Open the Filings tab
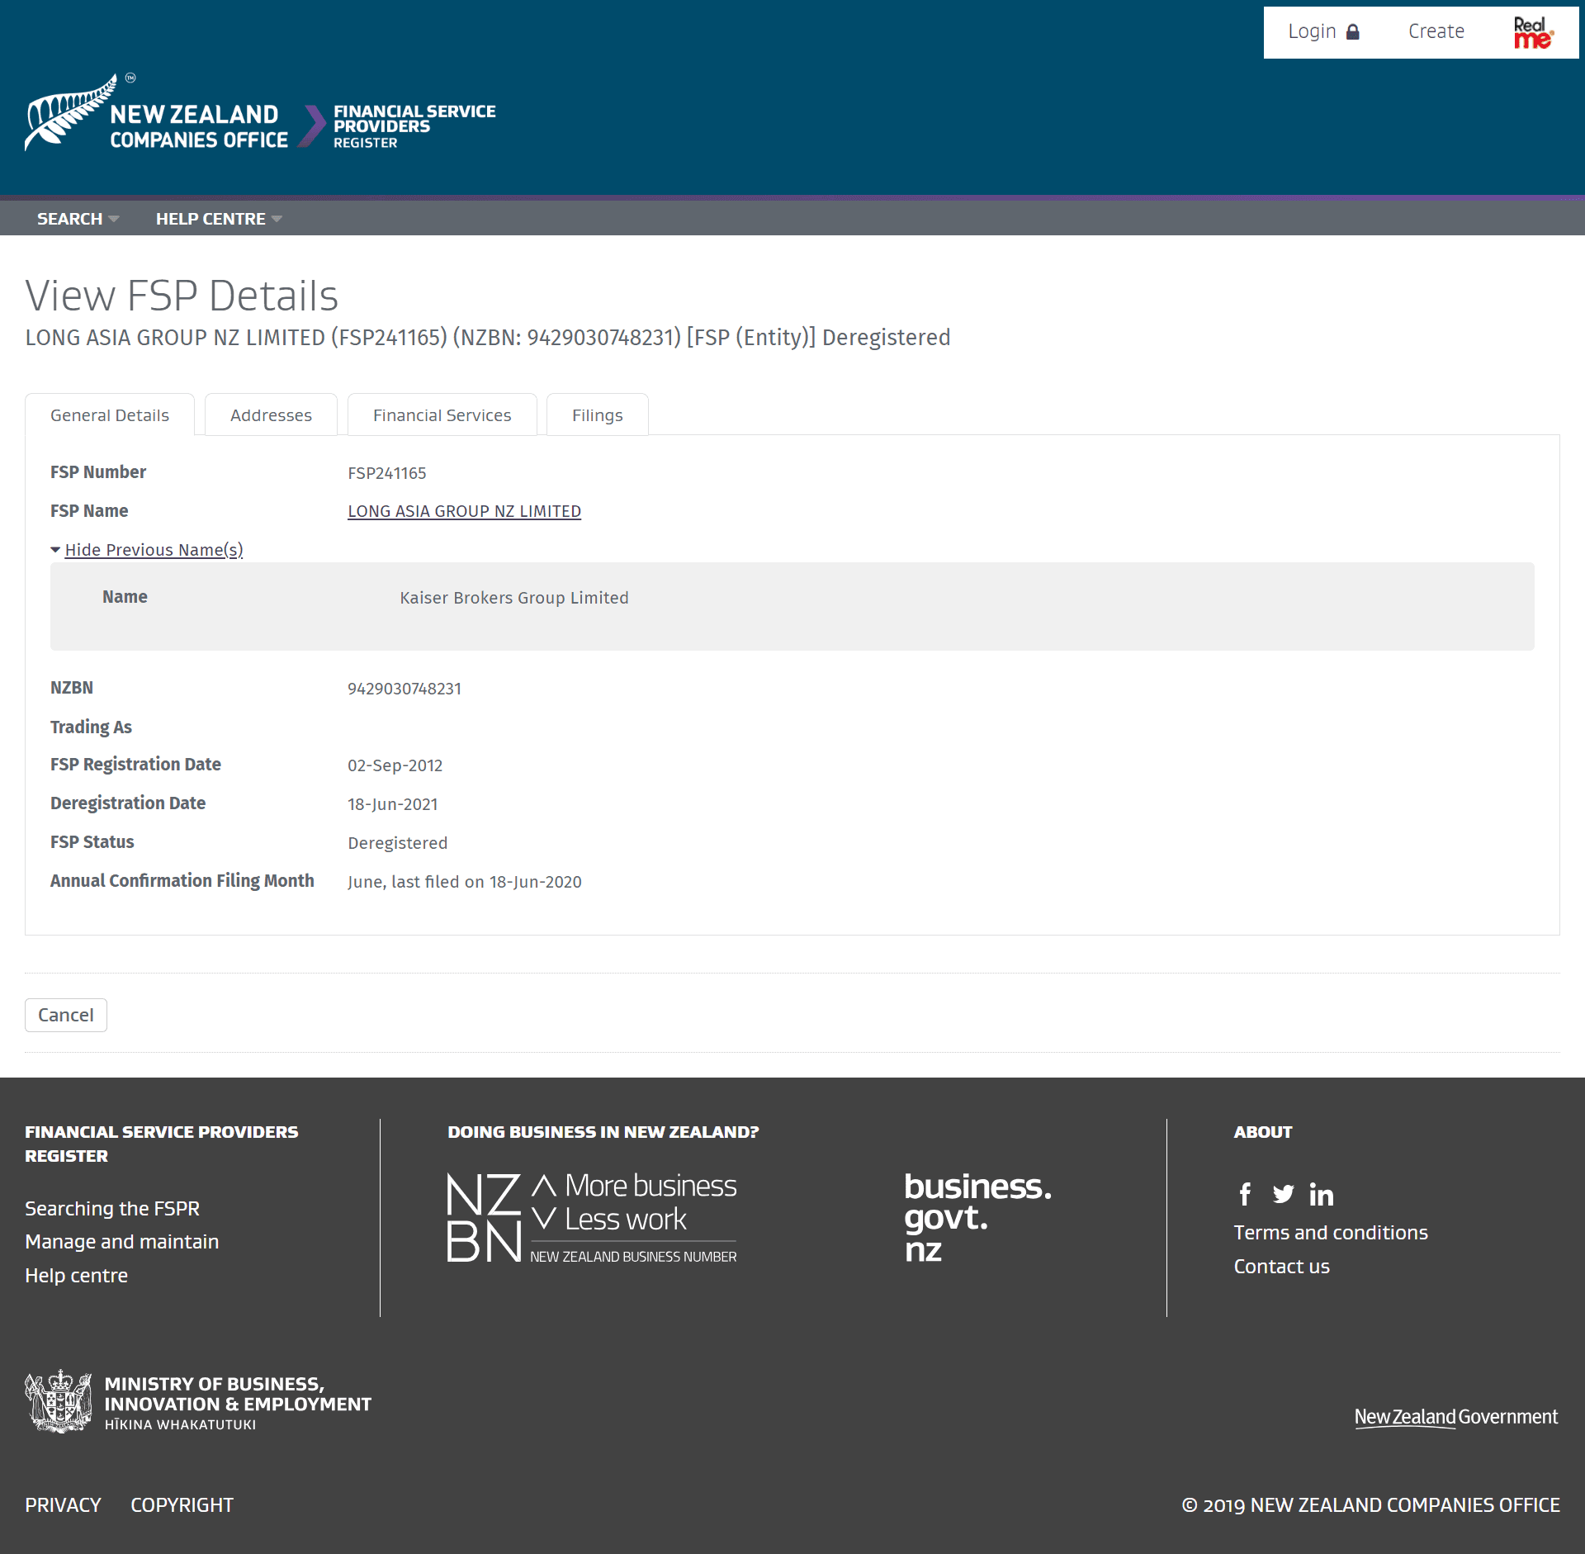Image resolution: width=1585 pixels, height=1554 pixels. point(597,415)
